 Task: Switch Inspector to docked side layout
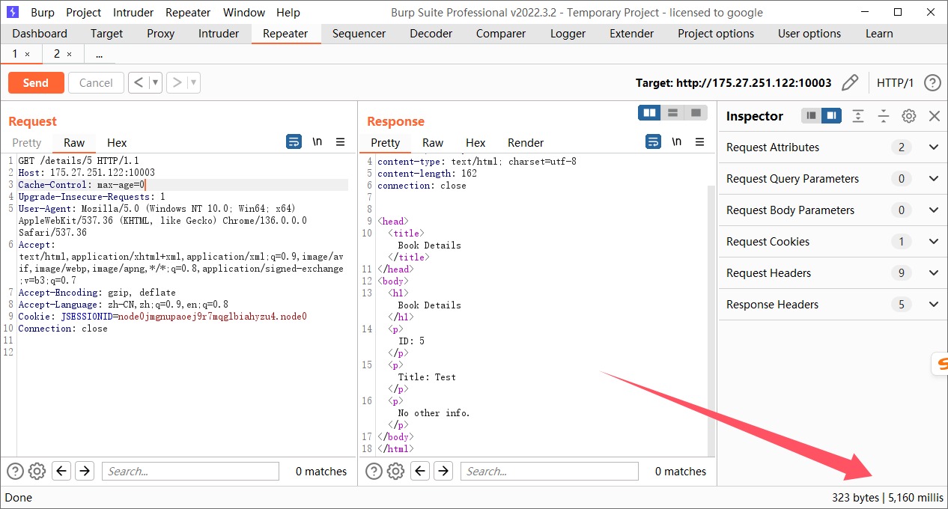[x=831, y=116]
